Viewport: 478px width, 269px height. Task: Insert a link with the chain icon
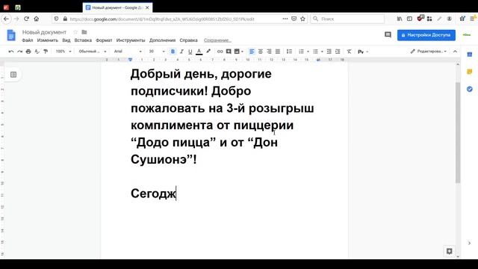[220, 52]
